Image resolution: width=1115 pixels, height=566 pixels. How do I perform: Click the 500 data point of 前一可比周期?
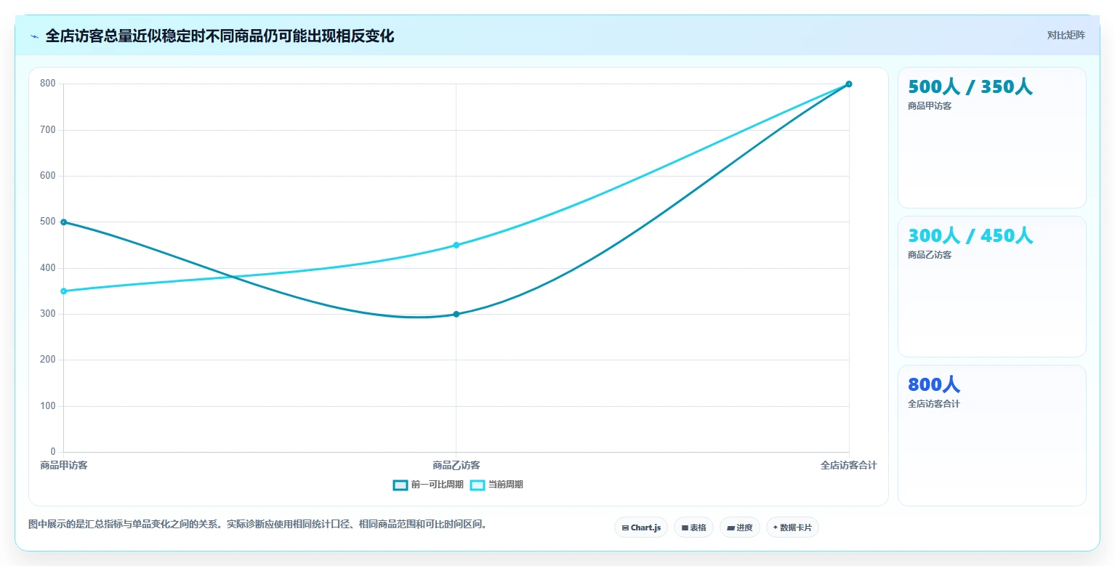pos(64,222)
